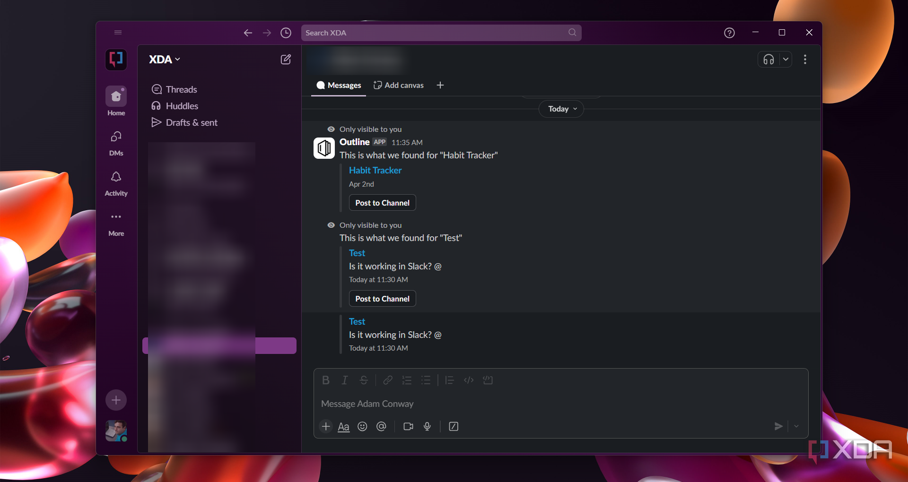This screenshot has height=482, width=908.
Task: Select the highlighted purple conversation in the sidebar
Action: point(219,345)
